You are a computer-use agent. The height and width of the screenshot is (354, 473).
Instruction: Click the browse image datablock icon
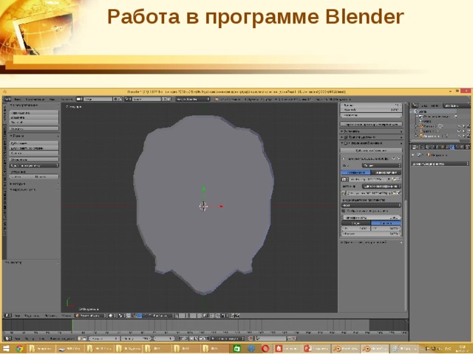click(345, 179)
